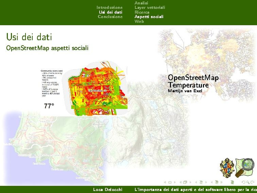This screenshot has width=257, height=193.
Task: Click the go-back curved arrow icon
Action: pos(243,182)
